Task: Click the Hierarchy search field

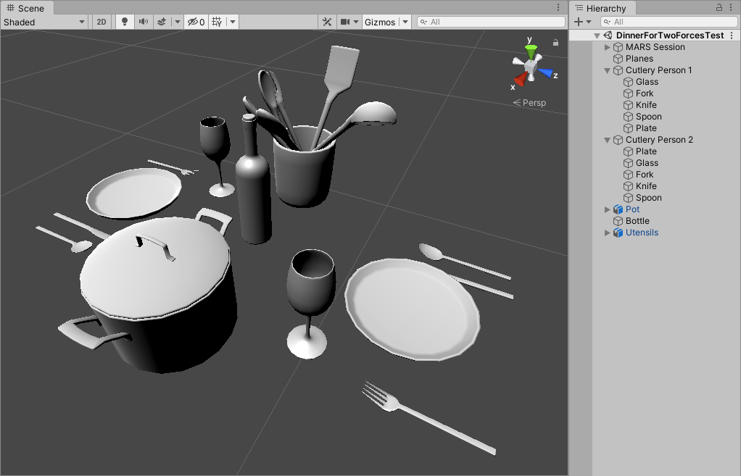Action: click(671, 22)
